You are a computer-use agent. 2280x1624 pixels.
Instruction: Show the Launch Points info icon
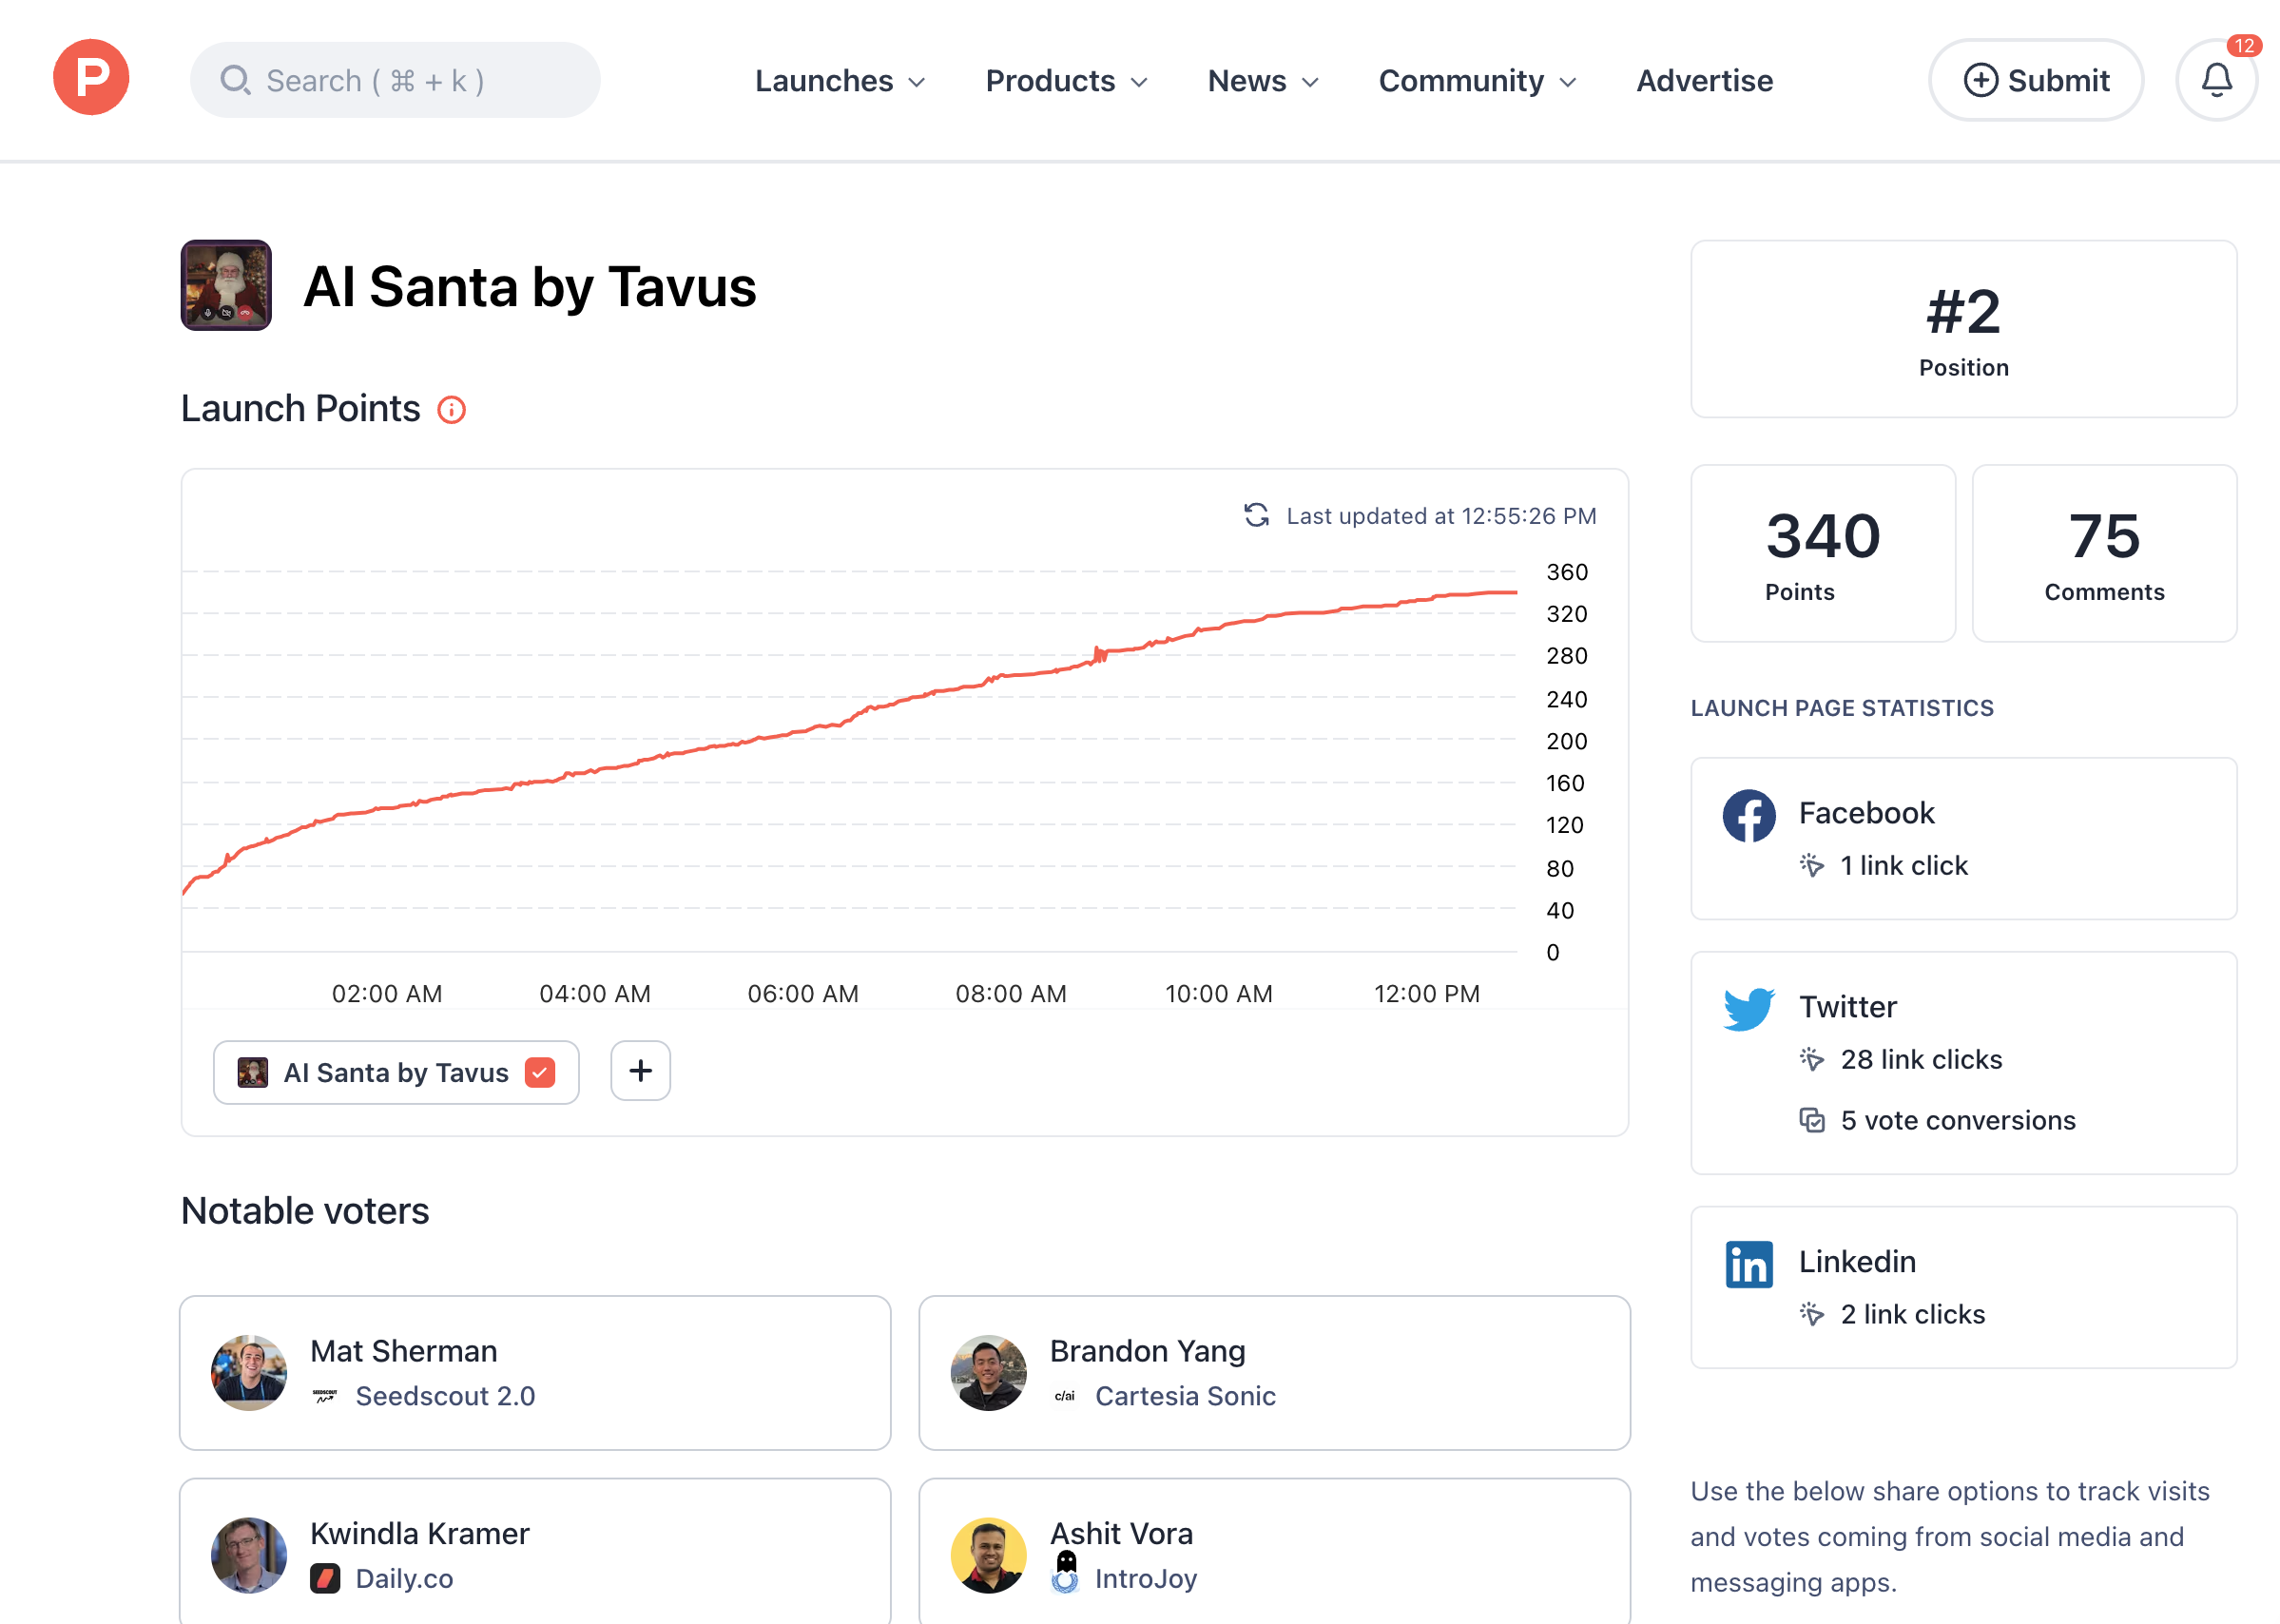pos(452,410)
